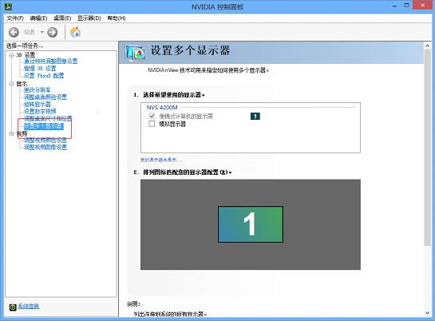Open the 系统信息 link
This screenshot has height=321, width=435.
click(29, 307)
